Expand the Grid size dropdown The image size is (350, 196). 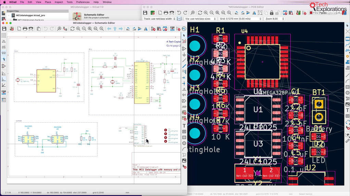[x=240, y=19]
